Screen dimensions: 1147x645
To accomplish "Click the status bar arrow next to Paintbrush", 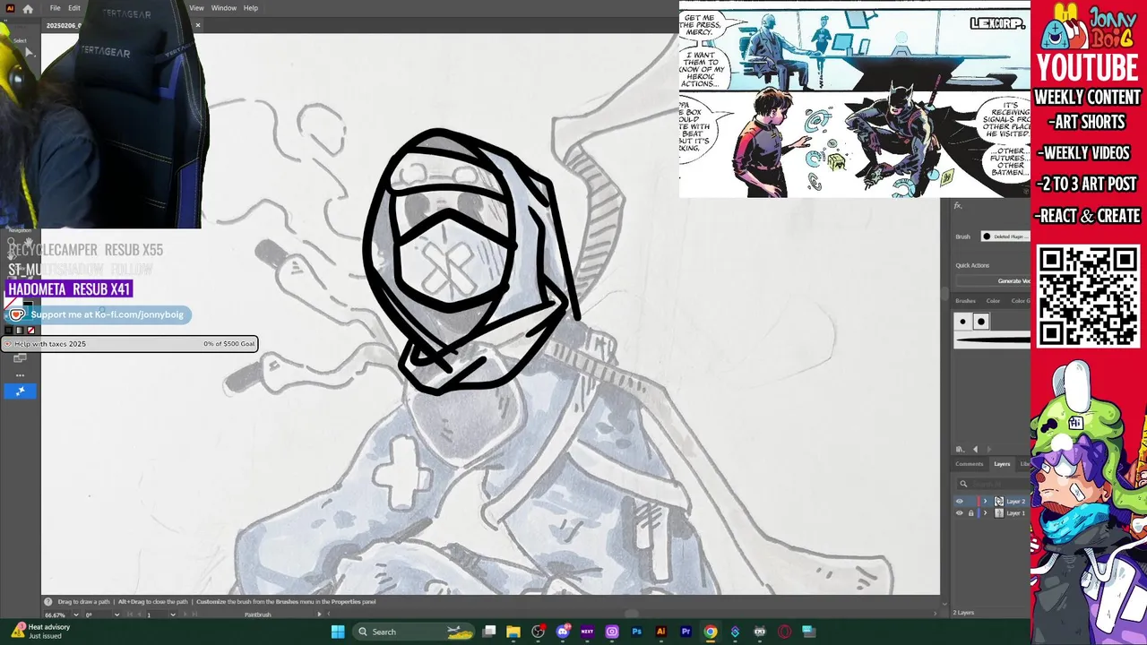I will coord(320,615).
